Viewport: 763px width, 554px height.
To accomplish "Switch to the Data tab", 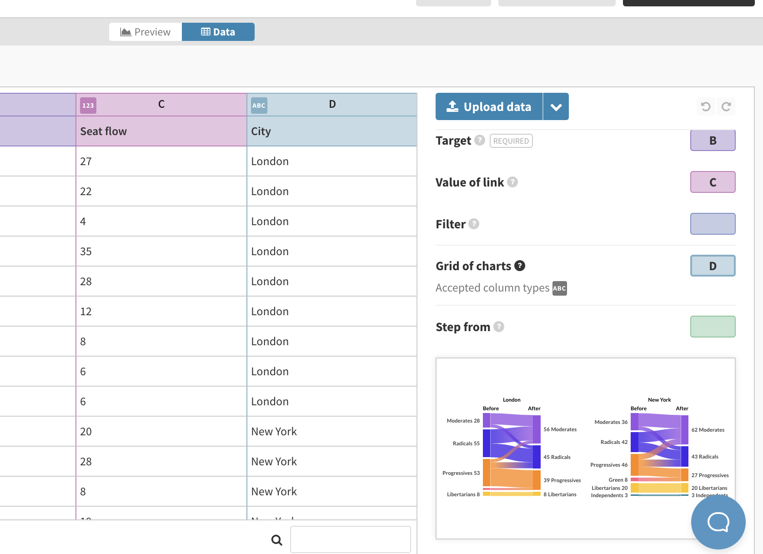I will 218,31.
